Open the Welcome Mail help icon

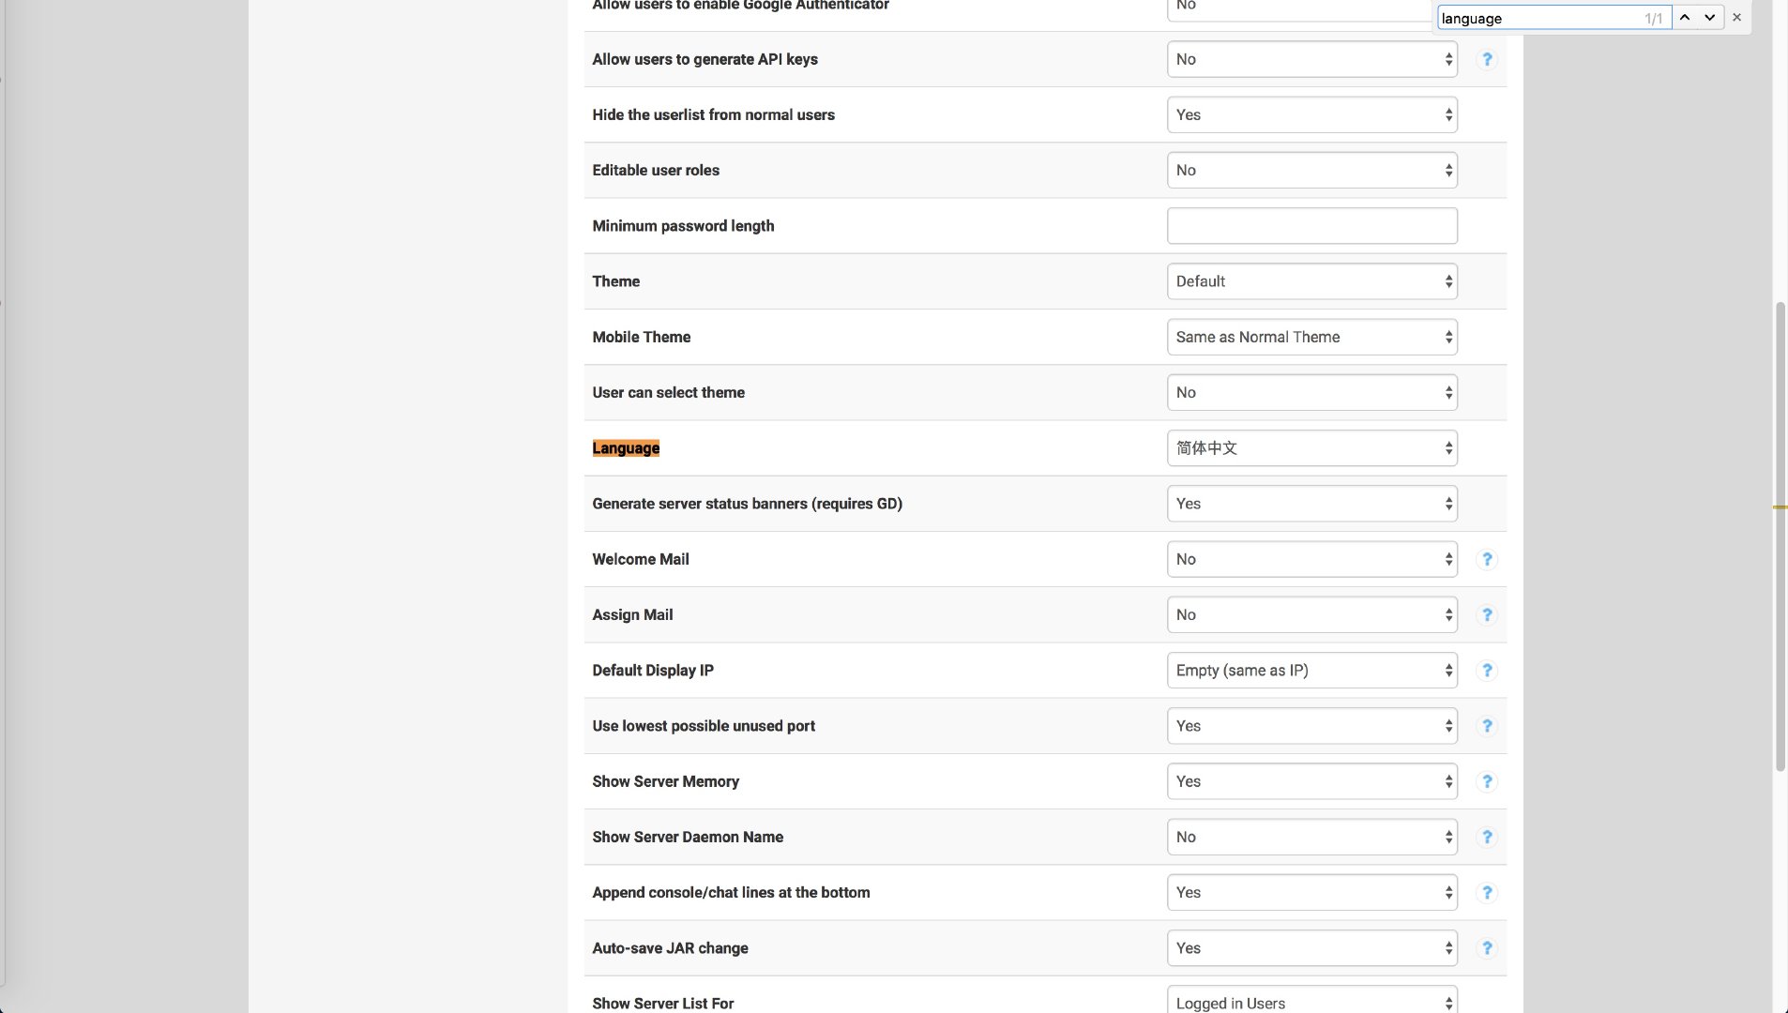point(1487,560)
